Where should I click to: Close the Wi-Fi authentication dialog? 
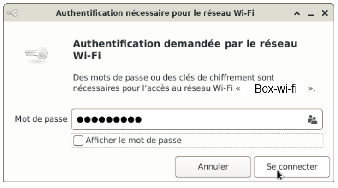pyautogui.click(x=325, y=13)
